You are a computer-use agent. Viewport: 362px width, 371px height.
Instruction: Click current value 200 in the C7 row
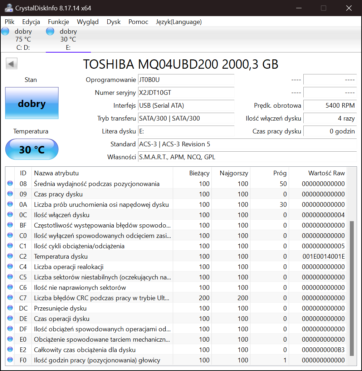(x=204, y=298)
